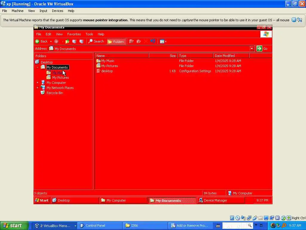Open VirtualBox Input menu
Viewport: 306px width, 230px height.
(43, 11)
